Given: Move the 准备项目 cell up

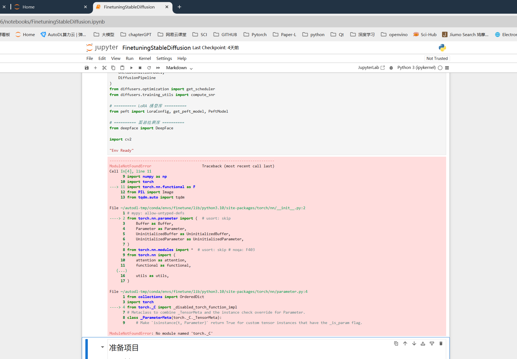Looking at the screenshot, I should tap(405, 343).
